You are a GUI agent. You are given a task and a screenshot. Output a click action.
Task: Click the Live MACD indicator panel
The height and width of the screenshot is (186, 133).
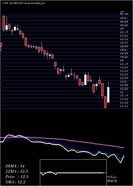click(73, 173)
